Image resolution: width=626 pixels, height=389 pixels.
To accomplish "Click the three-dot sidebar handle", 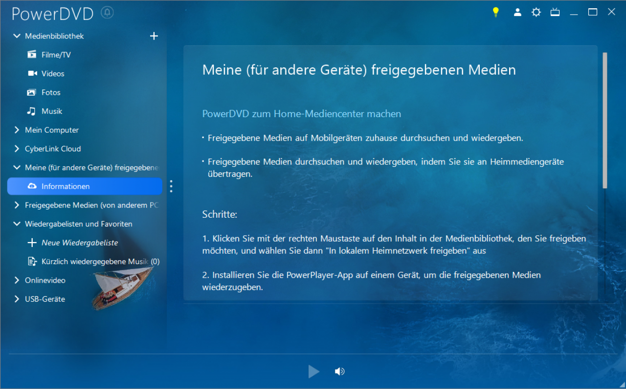I will [171, 186].
